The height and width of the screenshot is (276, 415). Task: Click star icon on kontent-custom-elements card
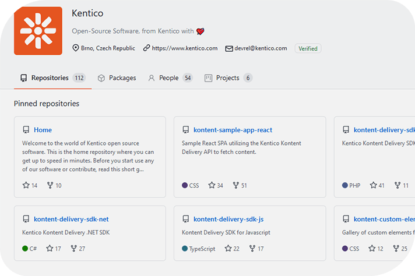(372, 248)
